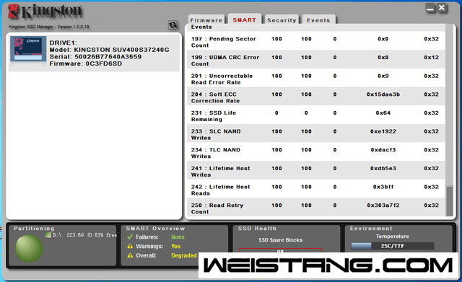The image size is (462, 282).
Task: Click the refresh drives icon
Action: pyautogui.click(x=173, y=25)
